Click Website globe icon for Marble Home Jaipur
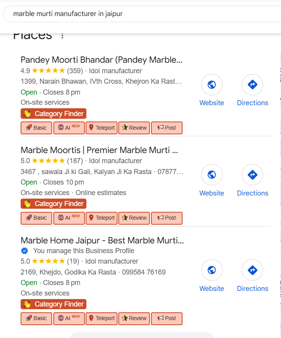Screen dimensions: 281x338 [212, 270]
